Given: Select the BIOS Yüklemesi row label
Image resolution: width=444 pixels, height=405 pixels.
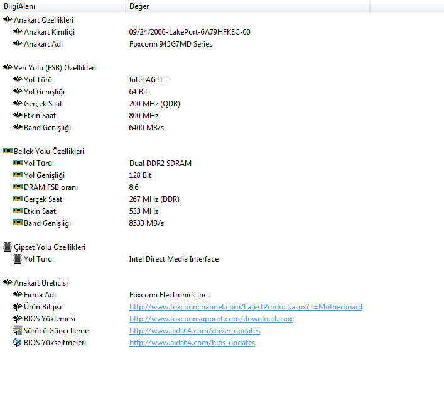Looking at the screenshot, I should click(x=50, y=319).
